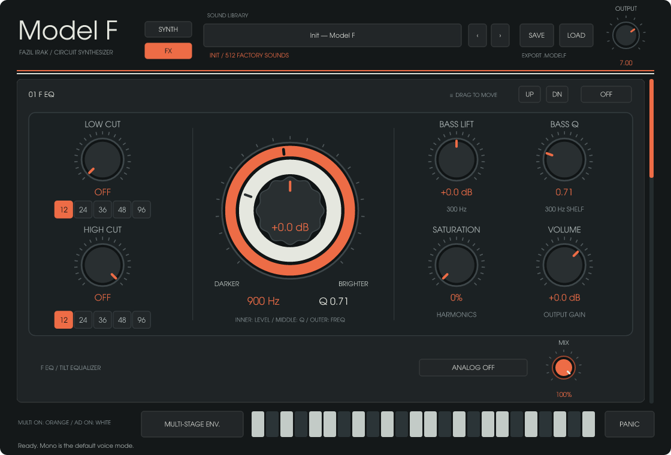671x455 pixels.
Task: Click the FX panel vertical scrollbar thumb
Action: coord(651,128)
